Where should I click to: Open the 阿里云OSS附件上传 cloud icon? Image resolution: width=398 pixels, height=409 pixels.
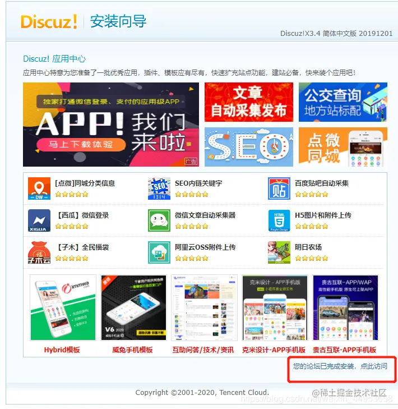click(159, 252)
